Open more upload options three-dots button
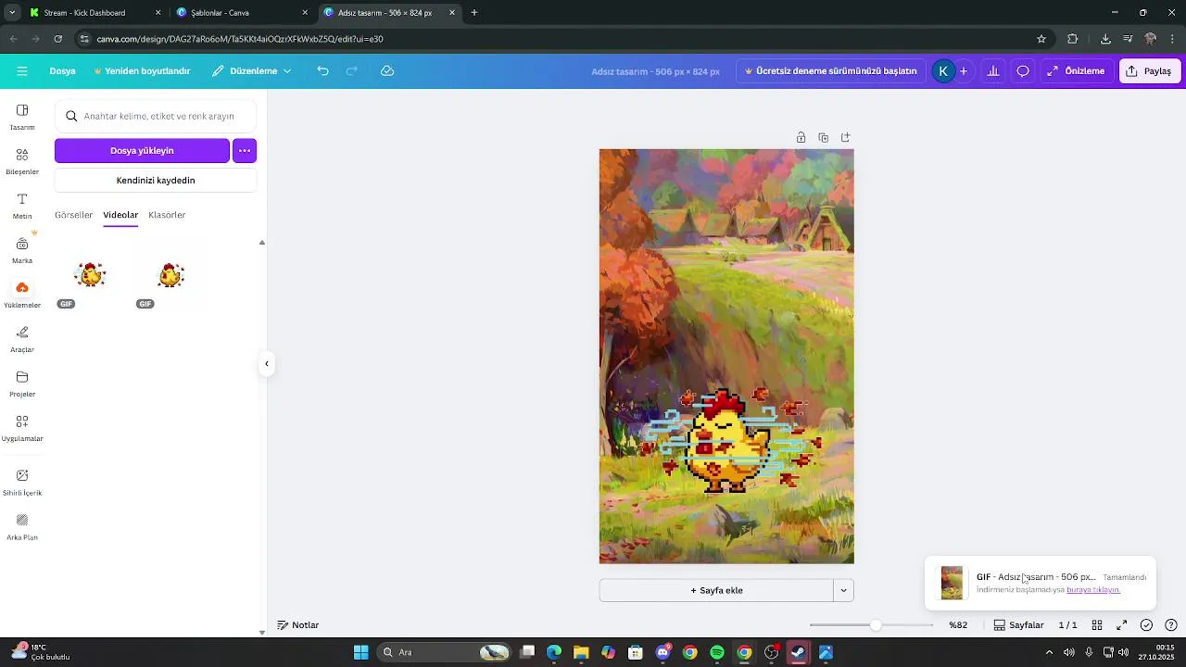1186x667 pixels. (245, 150)
